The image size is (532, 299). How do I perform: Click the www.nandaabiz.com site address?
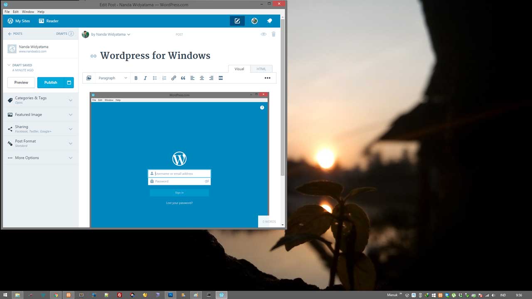(32, 51)
